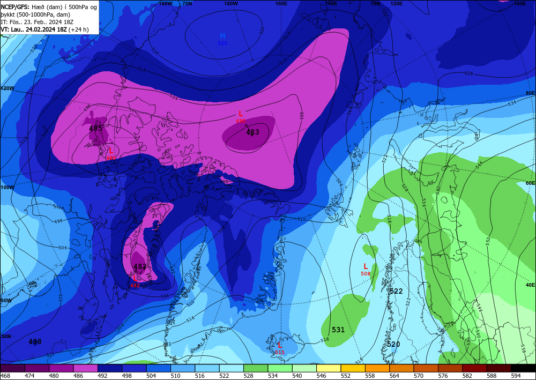Select the 588 maroon legend swatch

(x=498, y=368)
